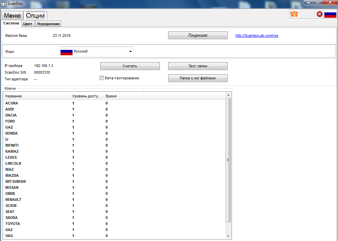Select the FORD row

click(114, 121)
